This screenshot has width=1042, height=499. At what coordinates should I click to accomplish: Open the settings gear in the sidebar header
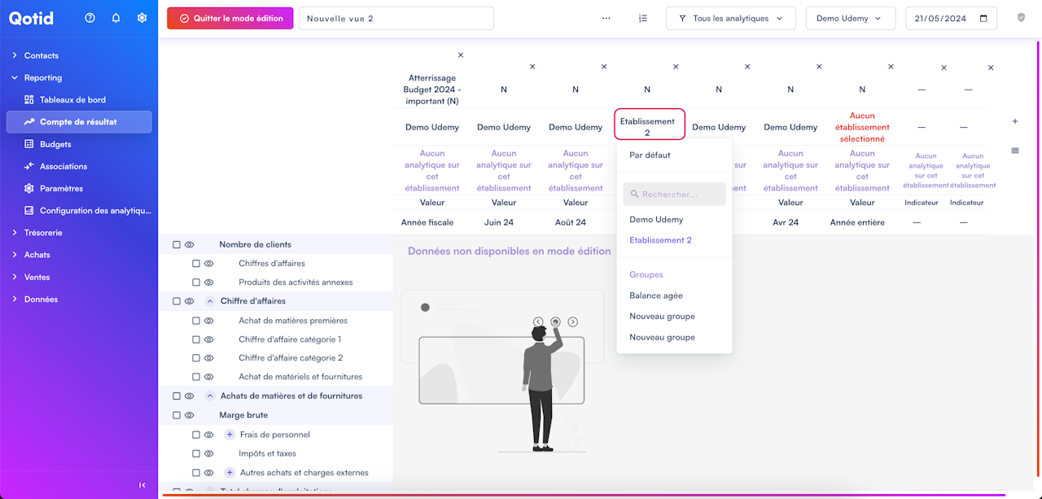pyautogui.click(x=142, y=18)
